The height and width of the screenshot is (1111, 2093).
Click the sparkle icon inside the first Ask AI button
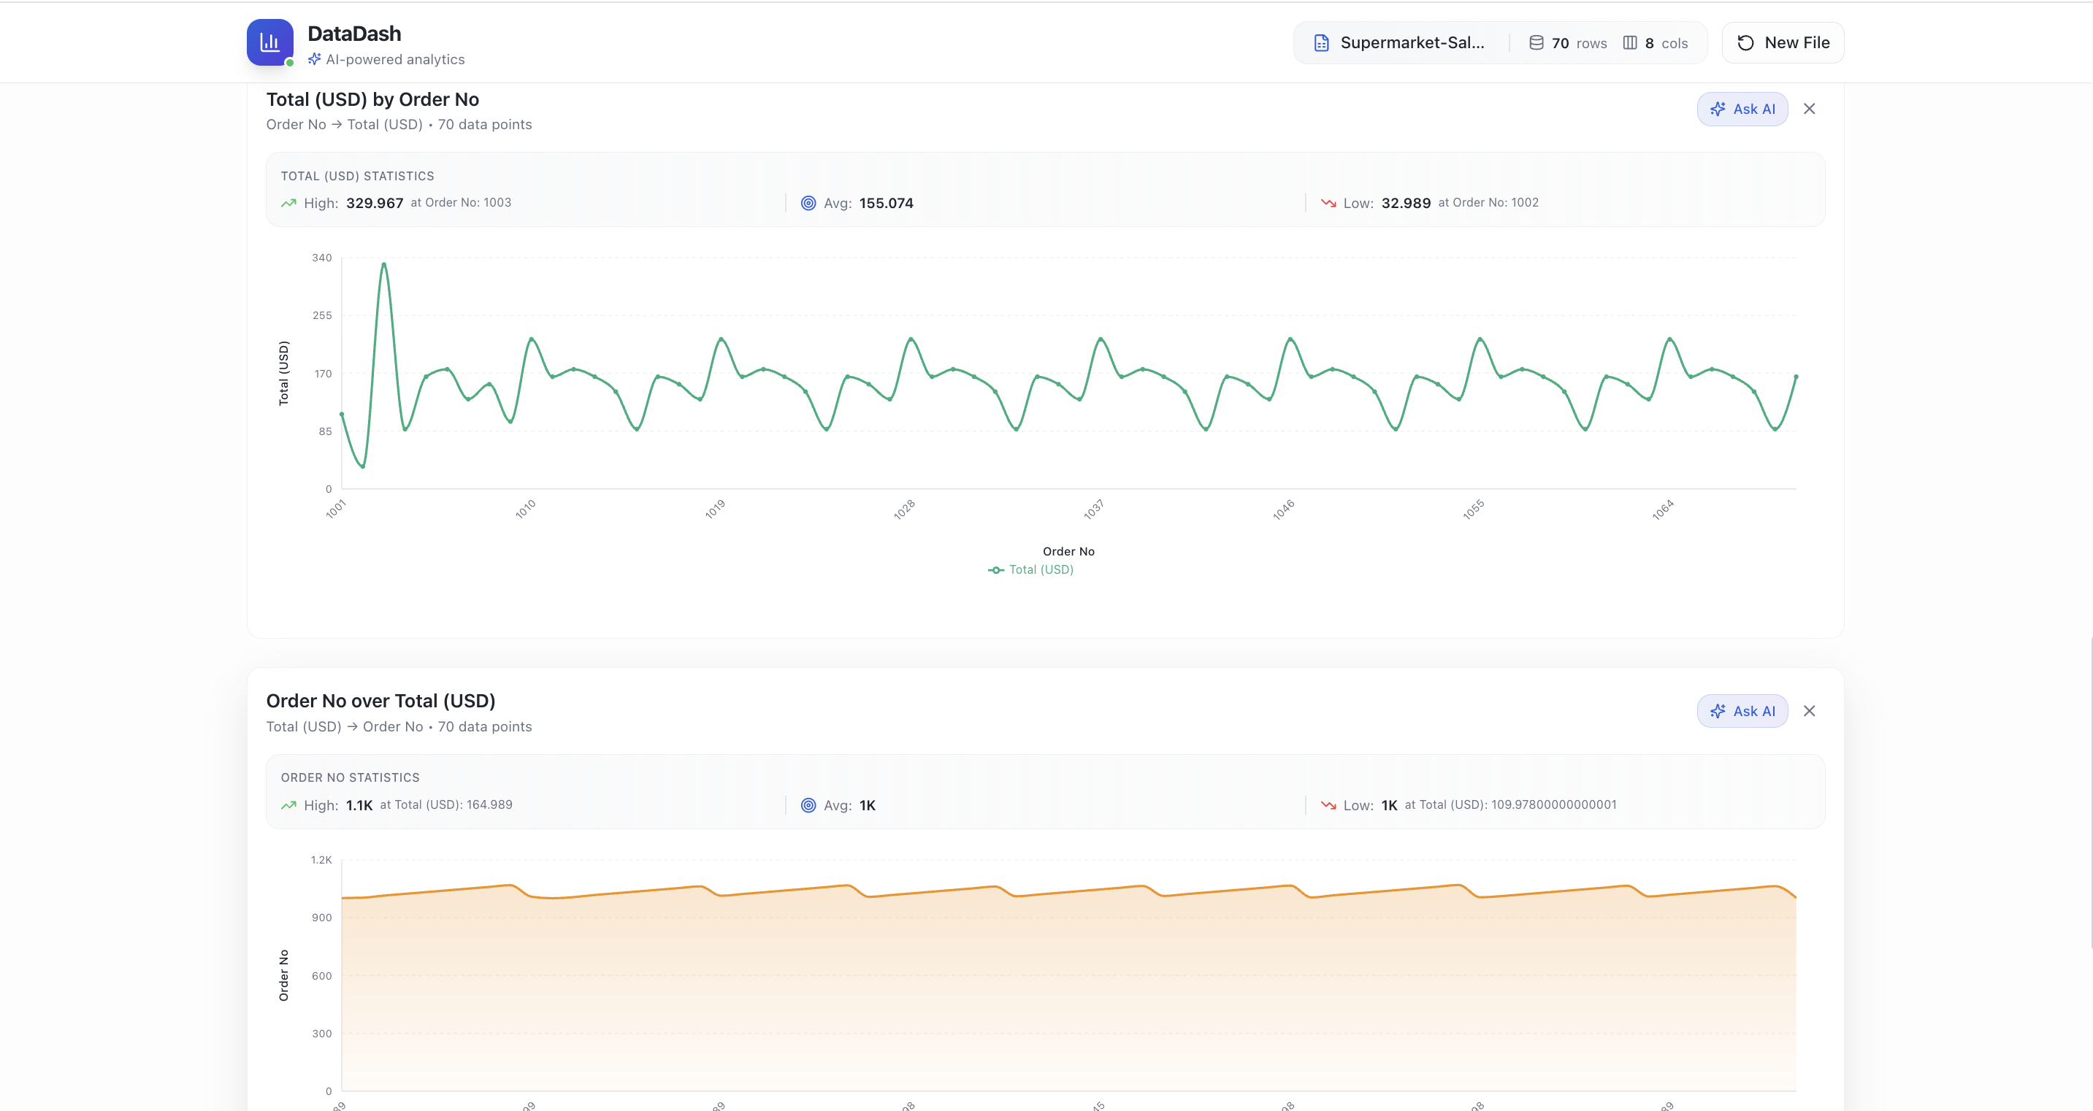tap(1719, 108)
